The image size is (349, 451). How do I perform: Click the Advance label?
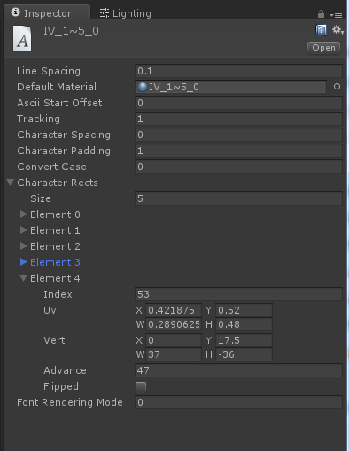point(65,370)
